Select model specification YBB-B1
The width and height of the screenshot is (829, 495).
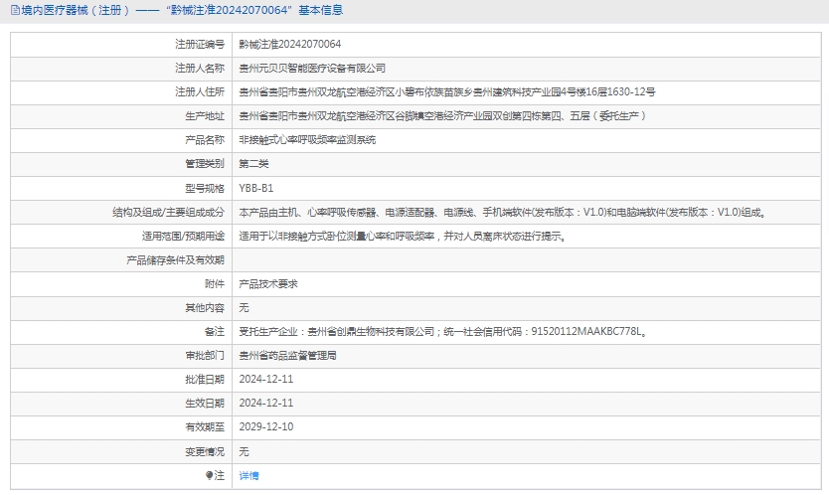tap(255, 188)
